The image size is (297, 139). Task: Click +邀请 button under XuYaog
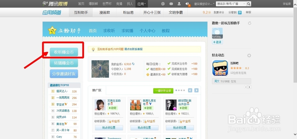point(217,42)
